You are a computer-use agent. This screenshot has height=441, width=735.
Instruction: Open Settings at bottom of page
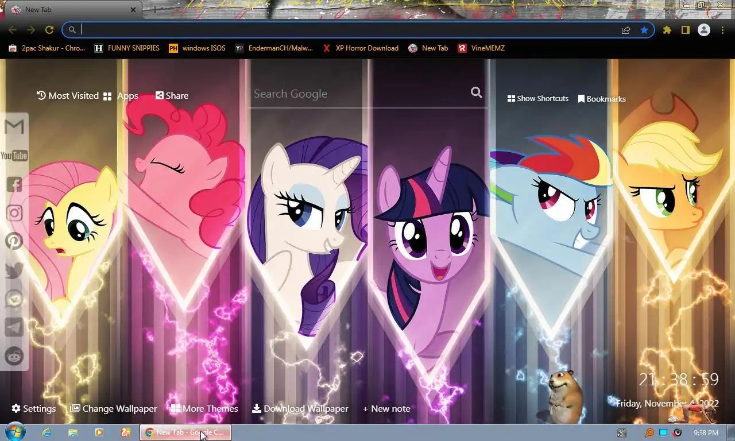(x=34, y=409)
